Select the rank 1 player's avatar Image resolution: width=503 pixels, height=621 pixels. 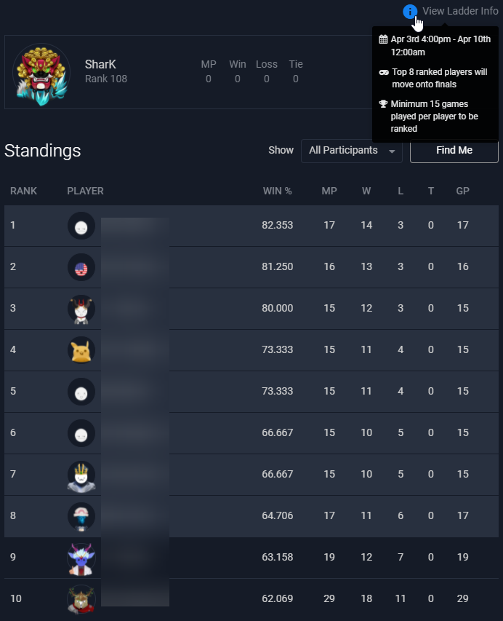tap(81, 226)
